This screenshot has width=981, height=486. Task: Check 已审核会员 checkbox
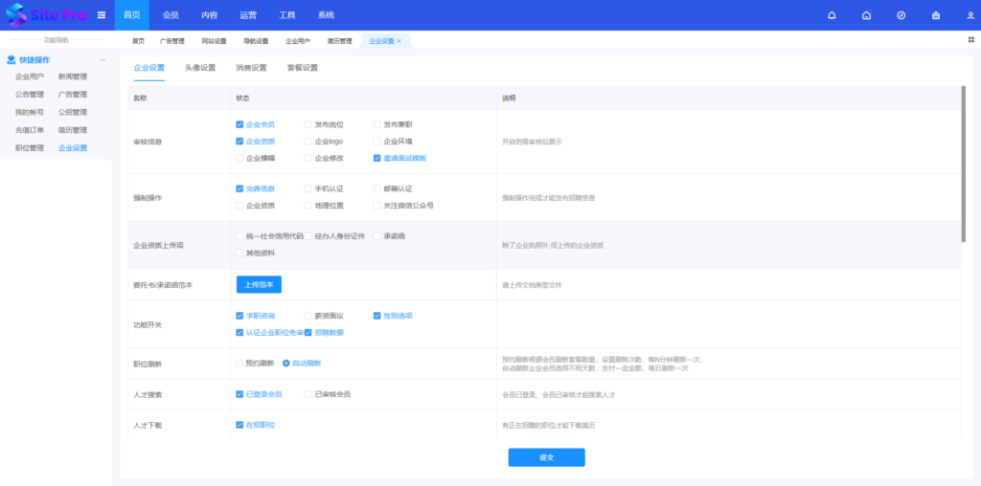coord(308,394)
